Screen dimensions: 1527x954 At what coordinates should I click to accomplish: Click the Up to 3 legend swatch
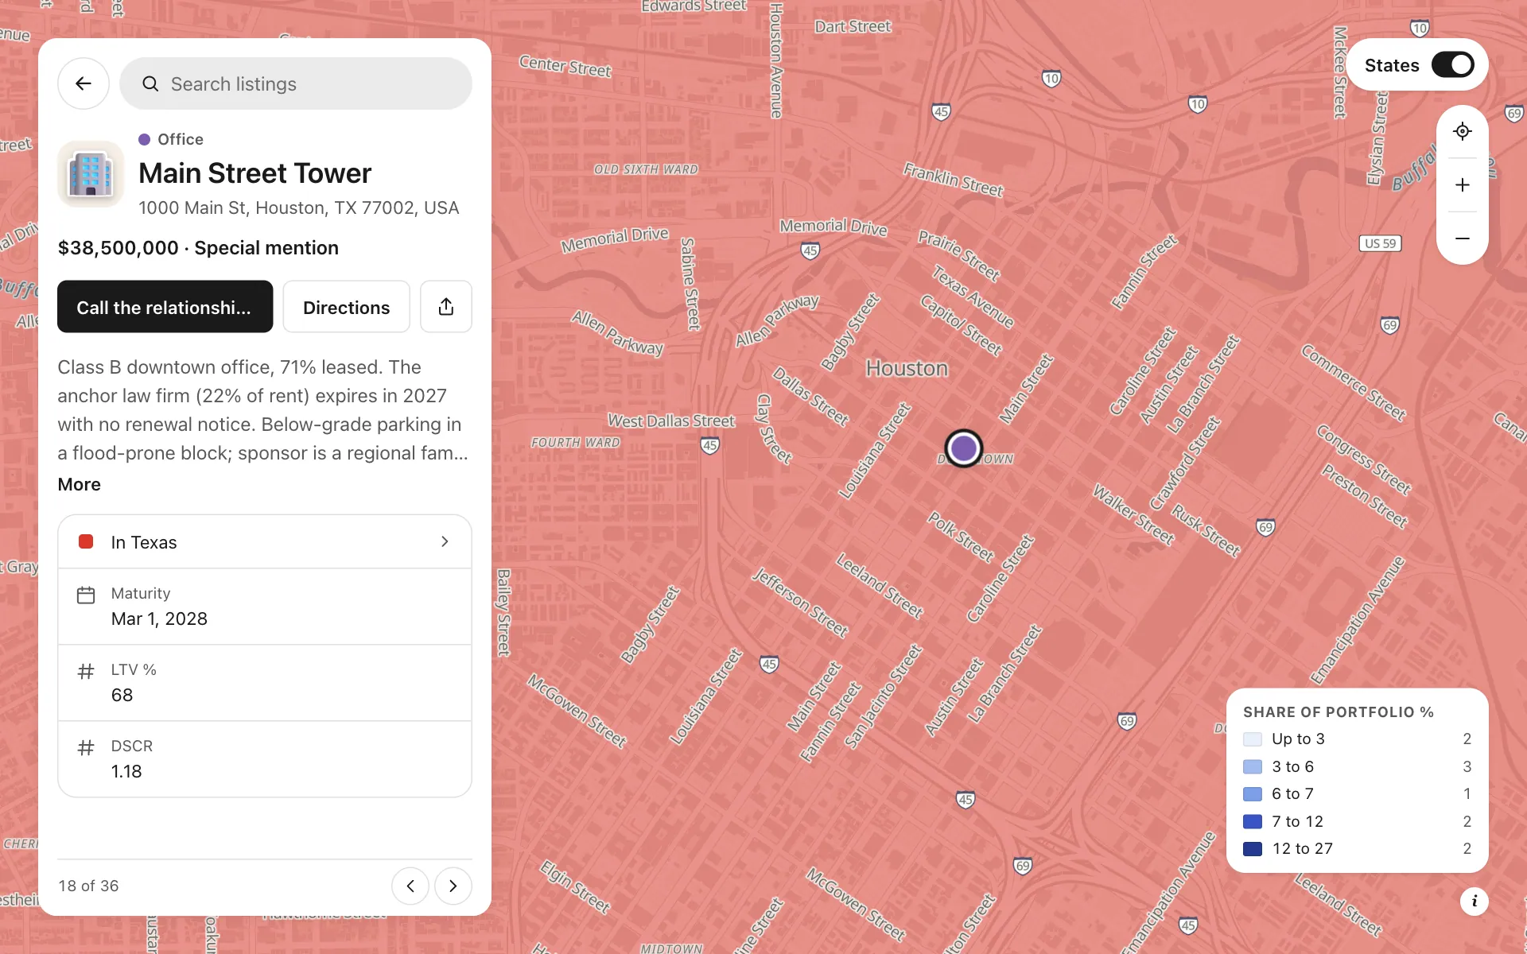click(1253, 739)
